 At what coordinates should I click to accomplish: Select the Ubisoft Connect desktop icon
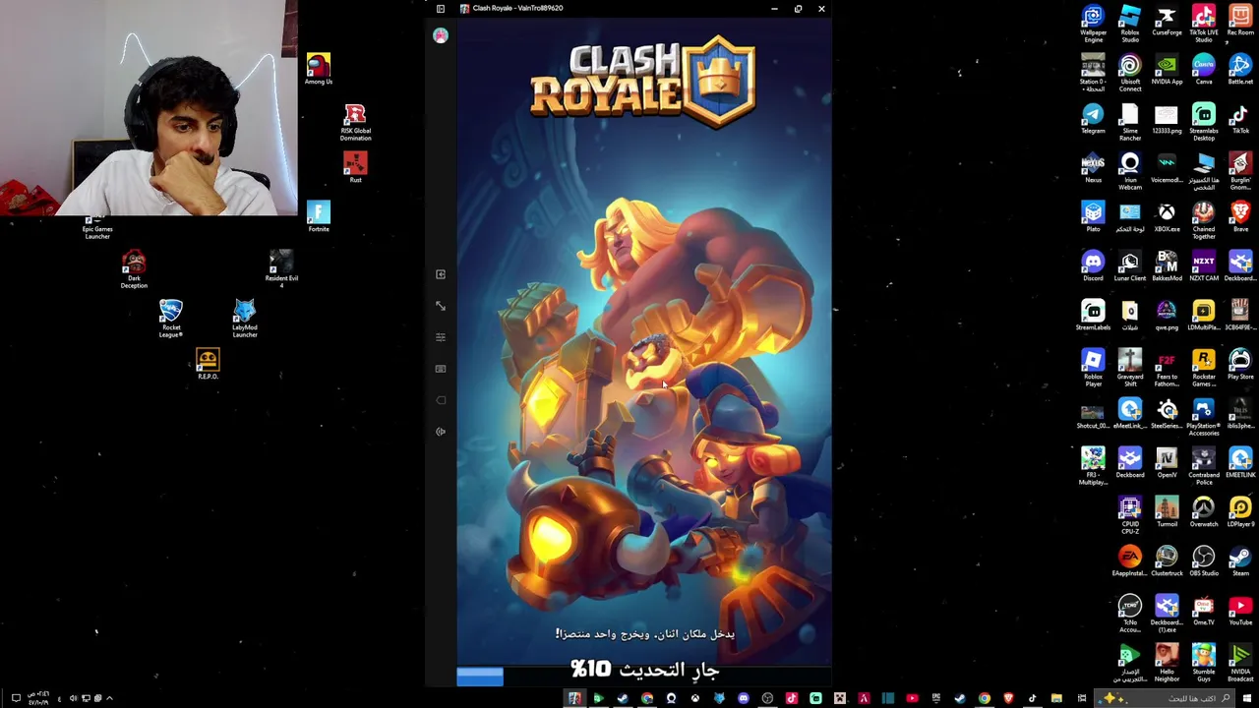point(1130,73)
